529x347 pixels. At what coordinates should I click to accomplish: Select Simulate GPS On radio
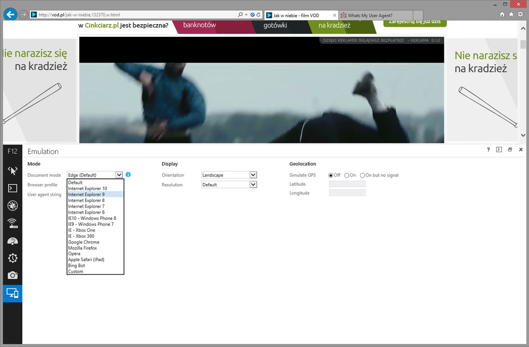coord(347,175)
